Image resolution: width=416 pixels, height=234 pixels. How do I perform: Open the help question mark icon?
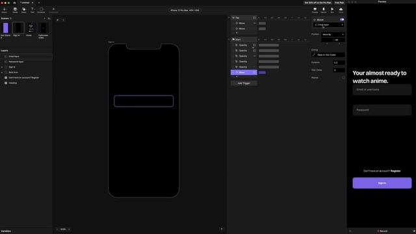point(222,229)
